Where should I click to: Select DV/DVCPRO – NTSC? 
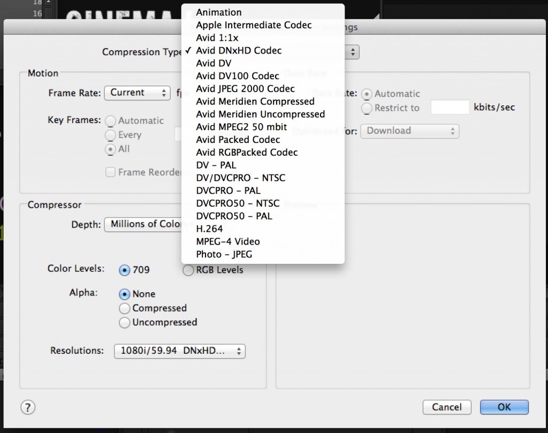coord(263,178)
